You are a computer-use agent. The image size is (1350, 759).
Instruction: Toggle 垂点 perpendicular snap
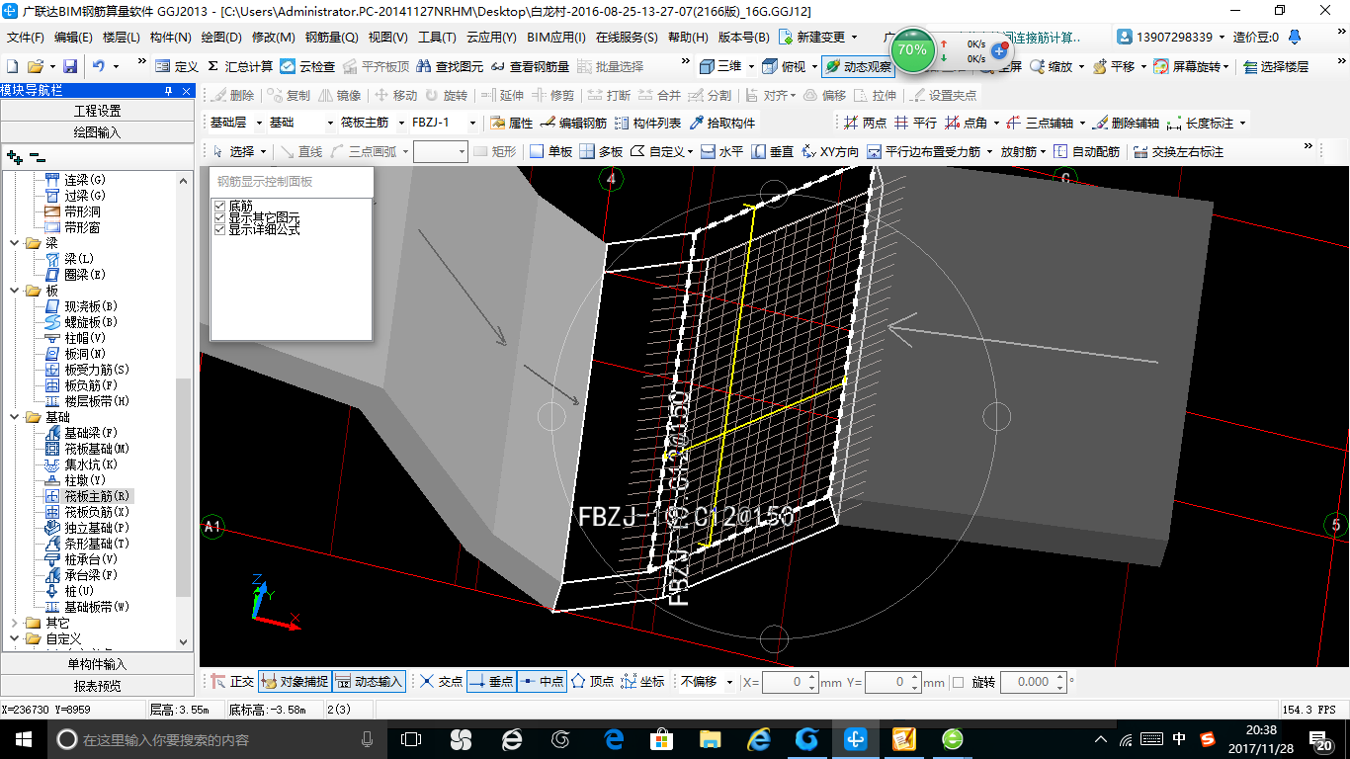[x=490, y=681]
